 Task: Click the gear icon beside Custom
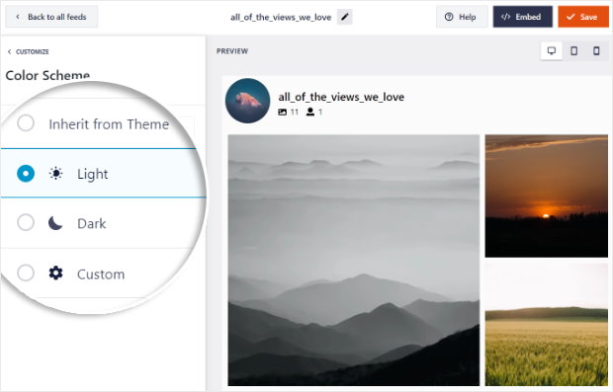55,273
